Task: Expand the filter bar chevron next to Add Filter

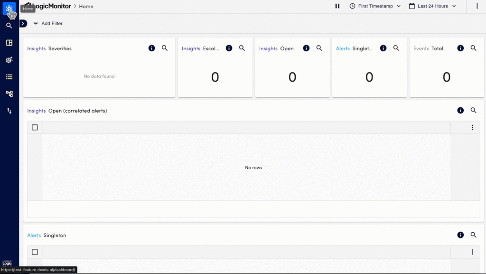Action: point(23,23)
